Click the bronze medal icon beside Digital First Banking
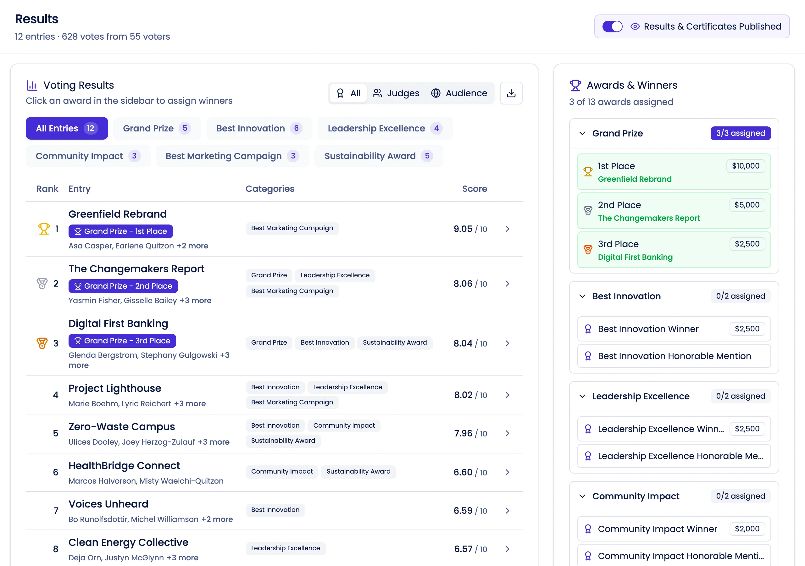This screenshot has width=805, height=566. 42,343
